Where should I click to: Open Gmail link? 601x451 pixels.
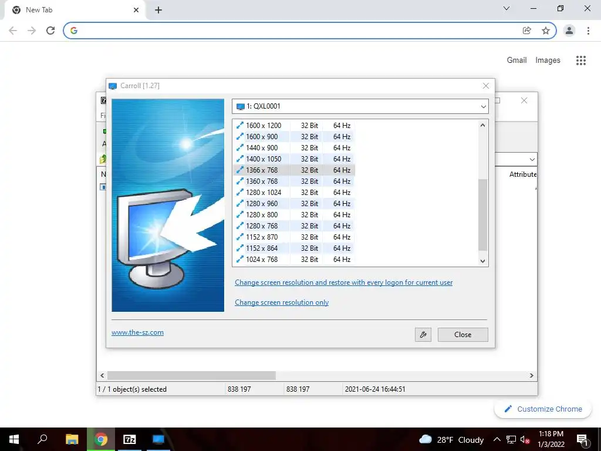[x=516, y=60]
